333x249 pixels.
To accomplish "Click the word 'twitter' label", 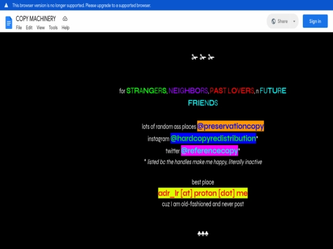I will pos(173,151).
